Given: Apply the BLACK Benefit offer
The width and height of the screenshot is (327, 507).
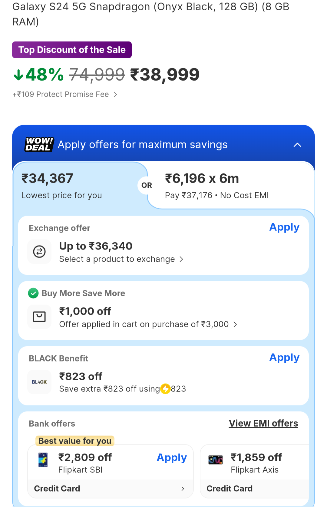Looking at the screenshot, I should [284, 358].
